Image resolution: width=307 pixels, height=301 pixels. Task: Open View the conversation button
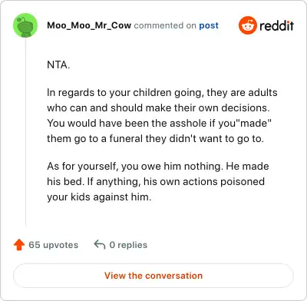(x=153, y=276)
